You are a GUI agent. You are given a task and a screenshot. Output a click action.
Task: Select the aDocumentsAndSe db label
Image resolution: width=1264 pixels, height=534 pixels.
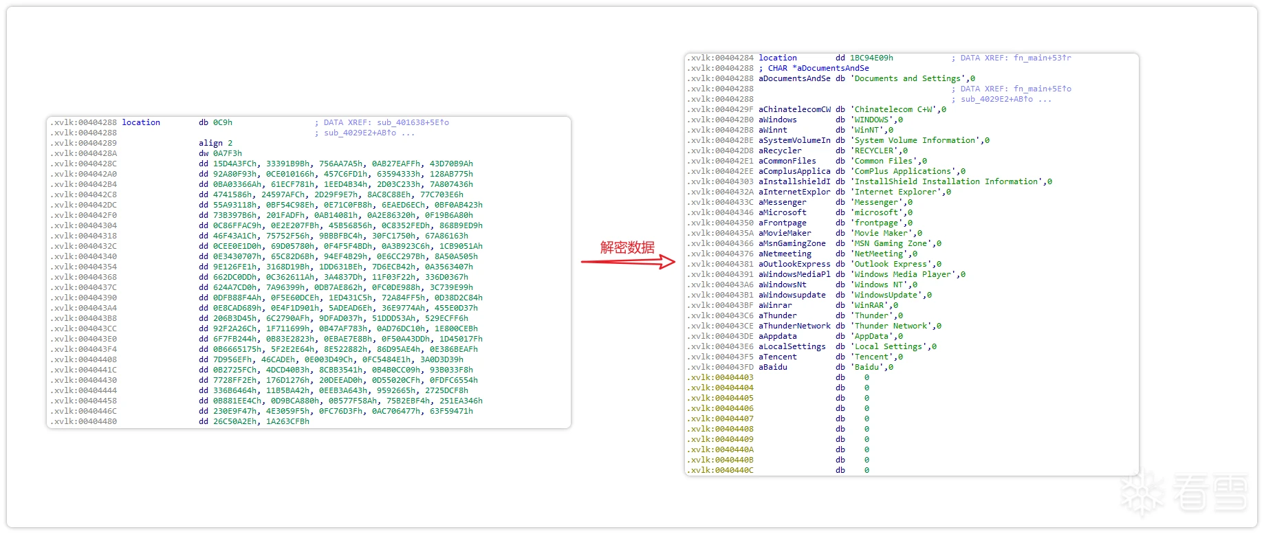[x=794, y=78]
